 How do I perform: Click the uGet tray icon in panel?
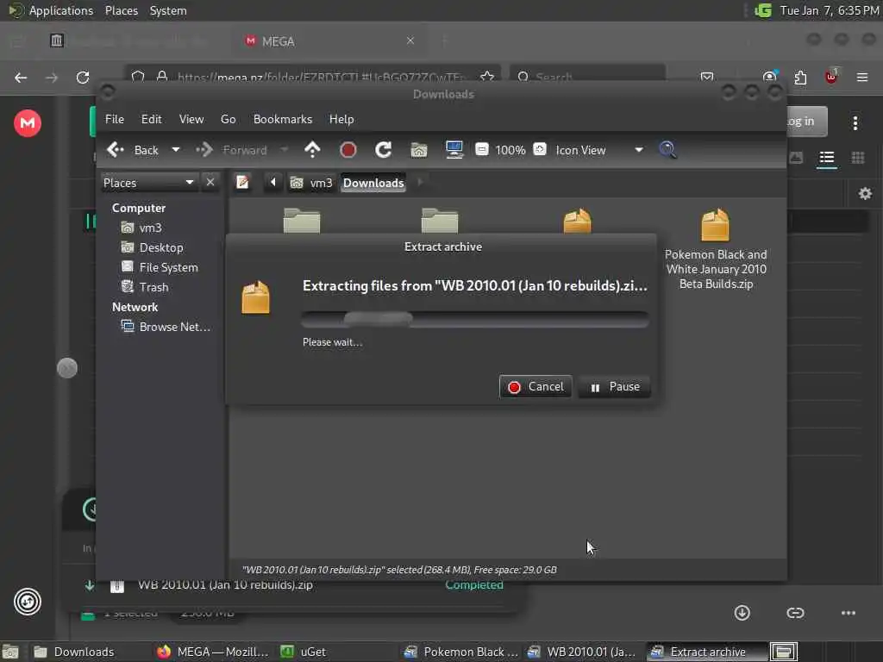(x=763, y=10)
